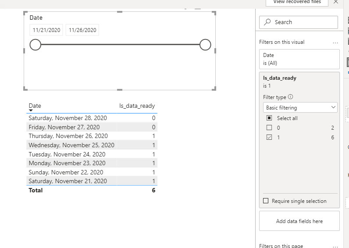Click the start date slider handle
349x248 pixels.
point(36,45)
